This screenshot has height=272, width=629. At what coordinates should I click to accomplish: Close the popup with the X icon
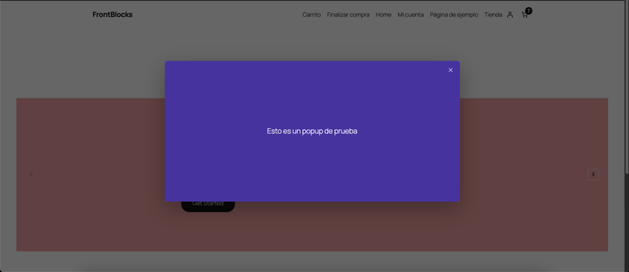click(x=450, y=70)
